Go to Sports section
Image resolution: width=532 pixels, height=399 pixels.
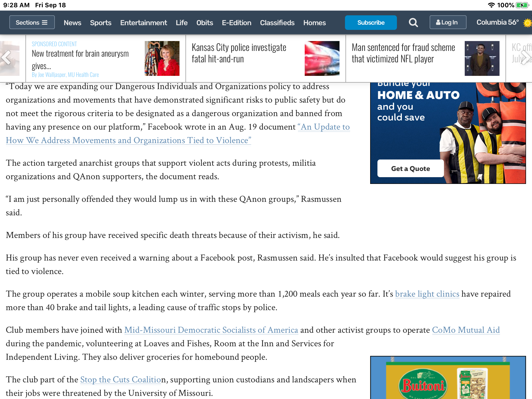(x=101, y=23)
